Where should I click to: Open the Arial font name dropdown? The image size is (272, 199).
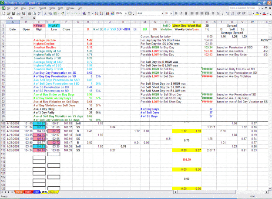point(162,14)
